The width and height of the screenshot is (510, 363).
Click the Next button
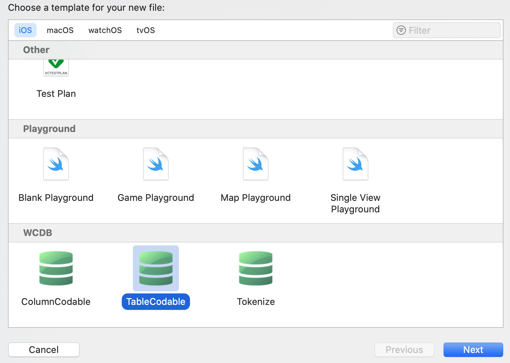(x=473, y=350)
